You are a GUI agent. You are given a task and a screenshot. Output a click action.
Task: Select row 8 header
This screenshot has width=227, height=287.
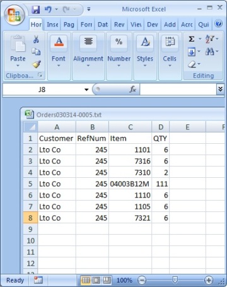30,218
